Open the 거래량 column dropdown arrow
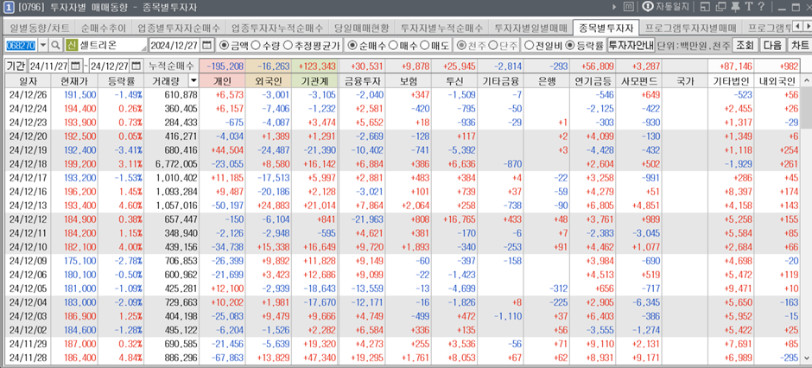The height and width of the screenshot is (368, 812). point(192,79)
